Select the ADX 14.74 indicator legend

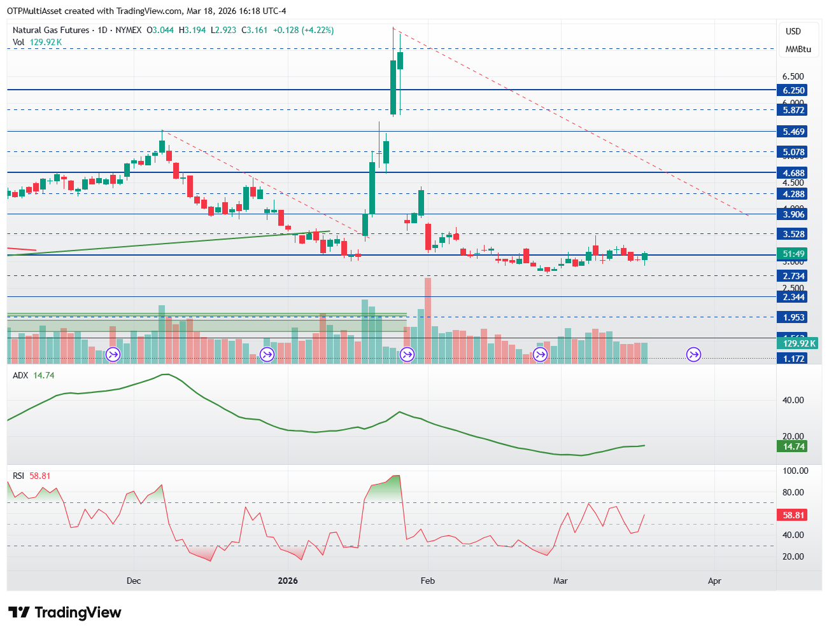34,375
